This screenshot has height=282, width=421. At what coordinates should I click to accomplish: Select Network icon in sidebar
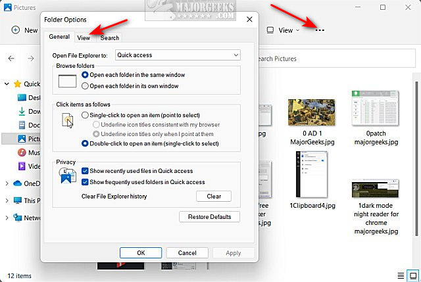[18, 218]
